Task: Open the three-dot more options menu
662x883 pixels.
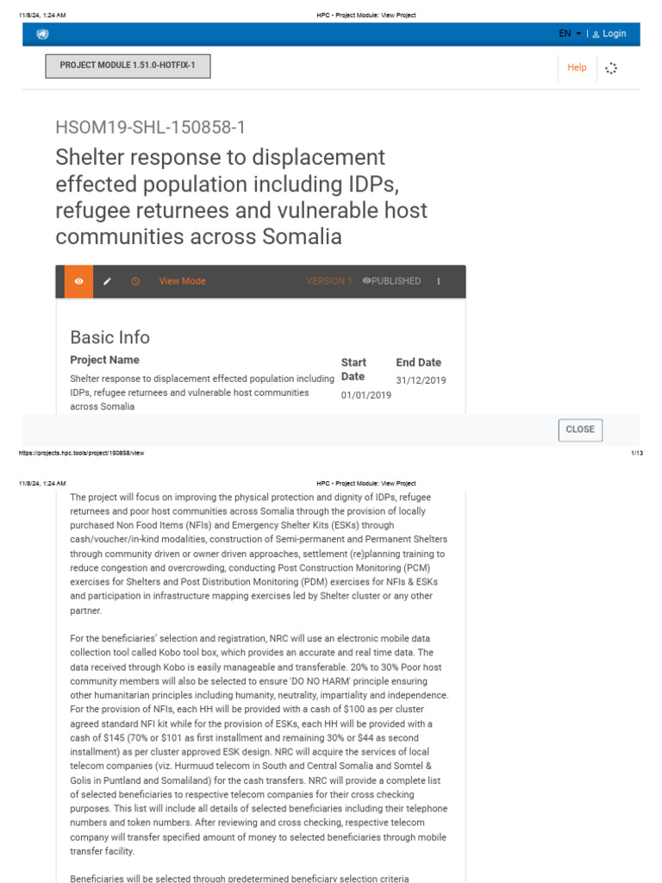Action: tap(439, 281)
